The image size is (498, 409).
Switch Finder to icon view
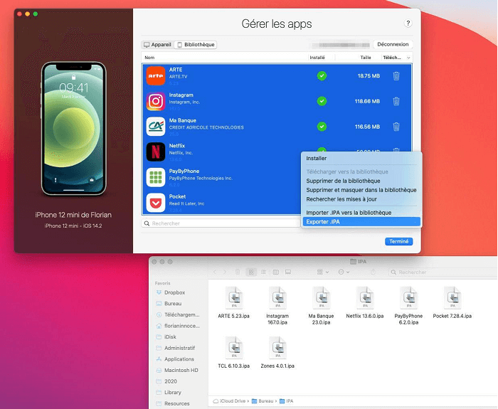[251, 272]
